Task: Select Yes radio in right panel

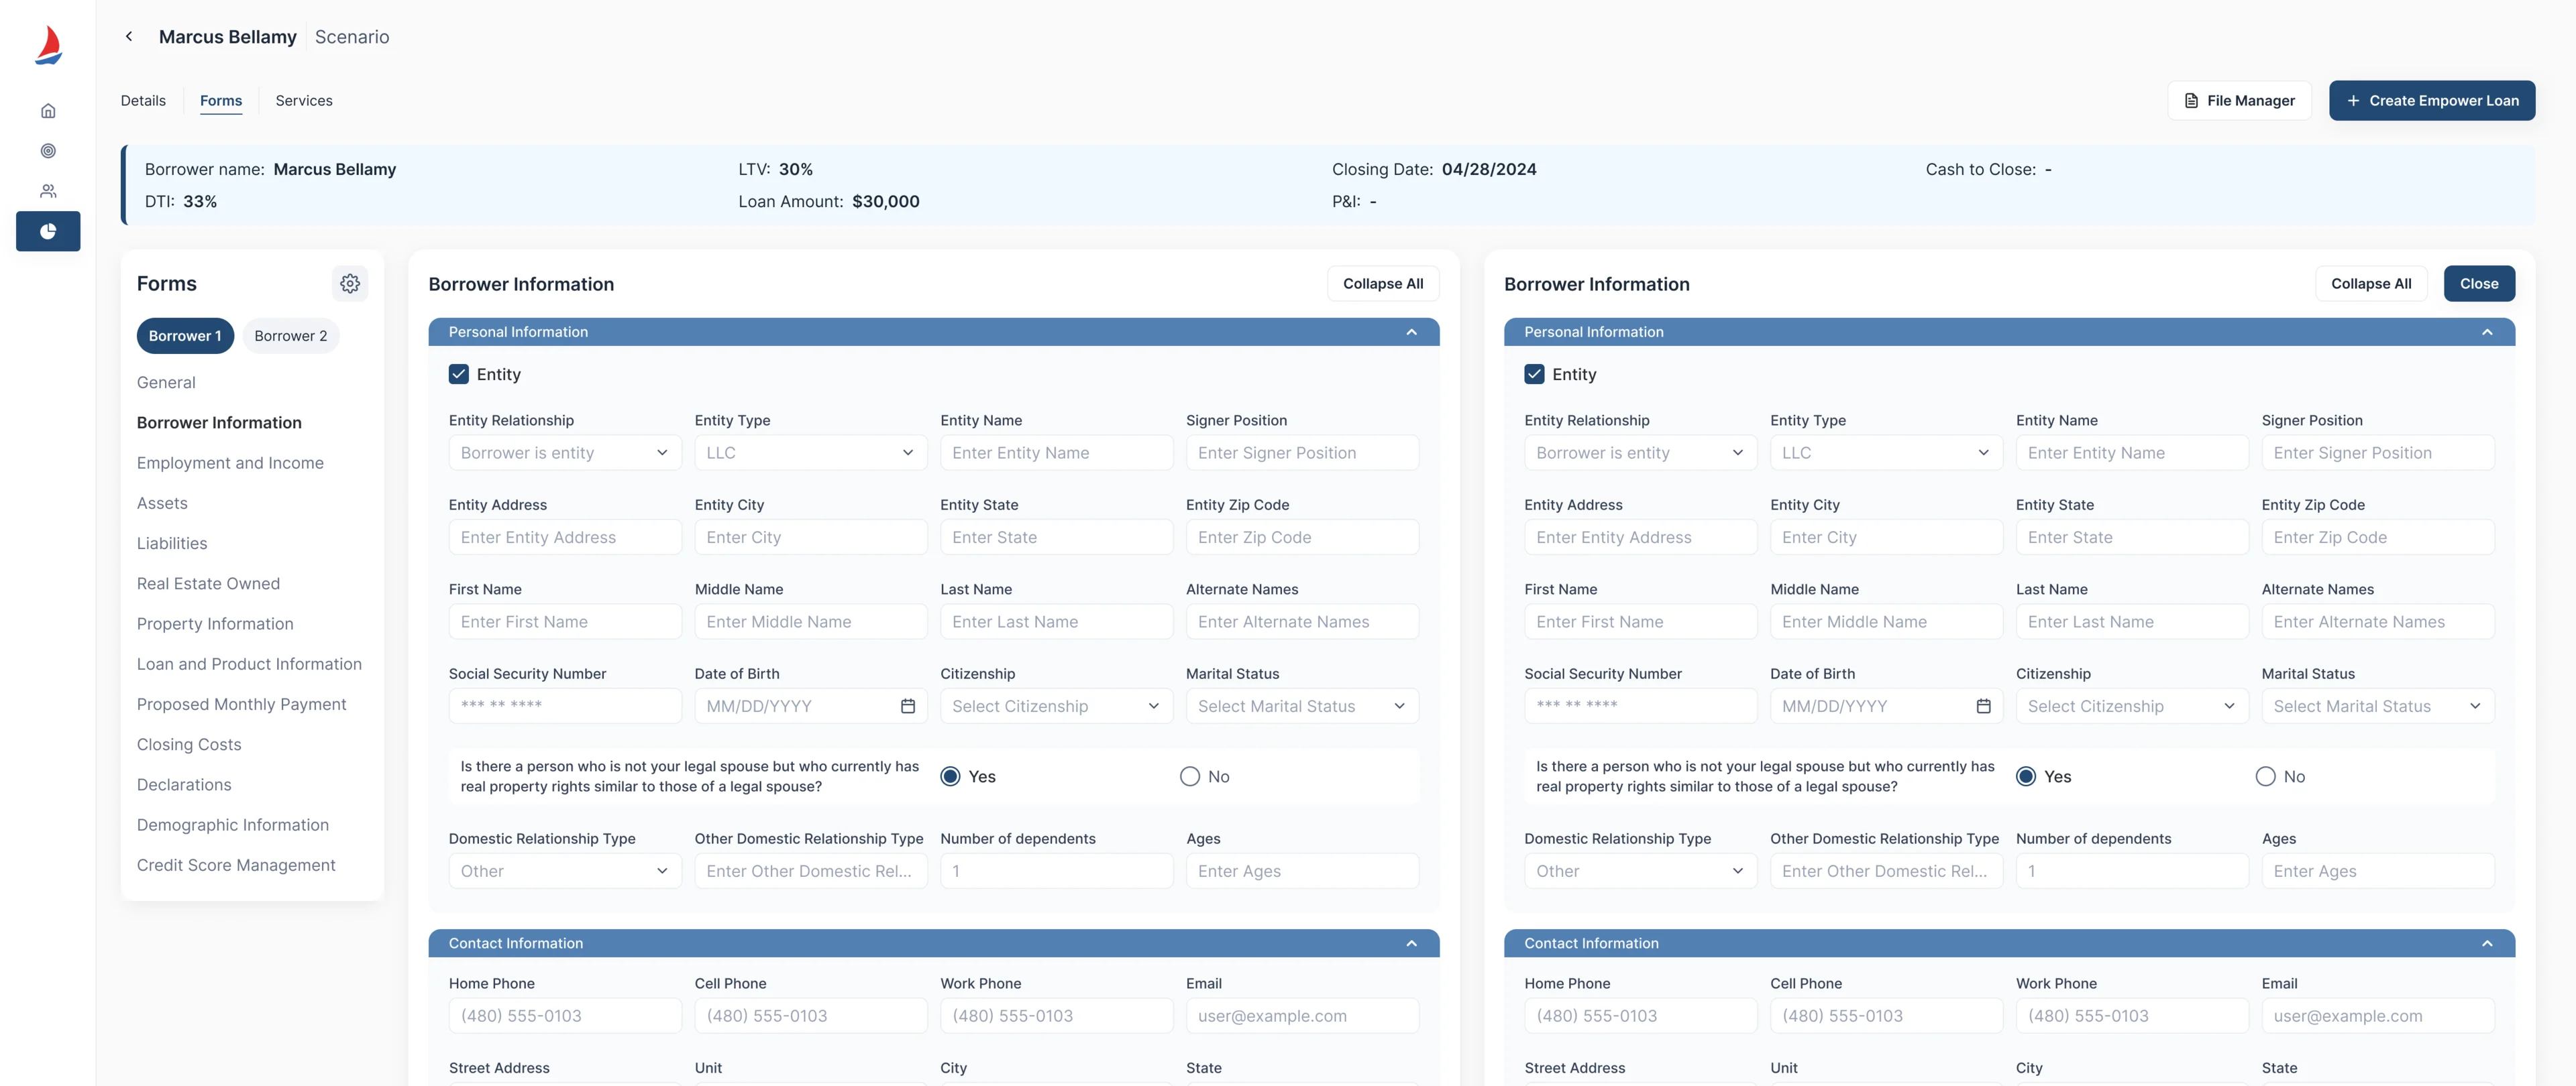Action: pos(2026,777)
